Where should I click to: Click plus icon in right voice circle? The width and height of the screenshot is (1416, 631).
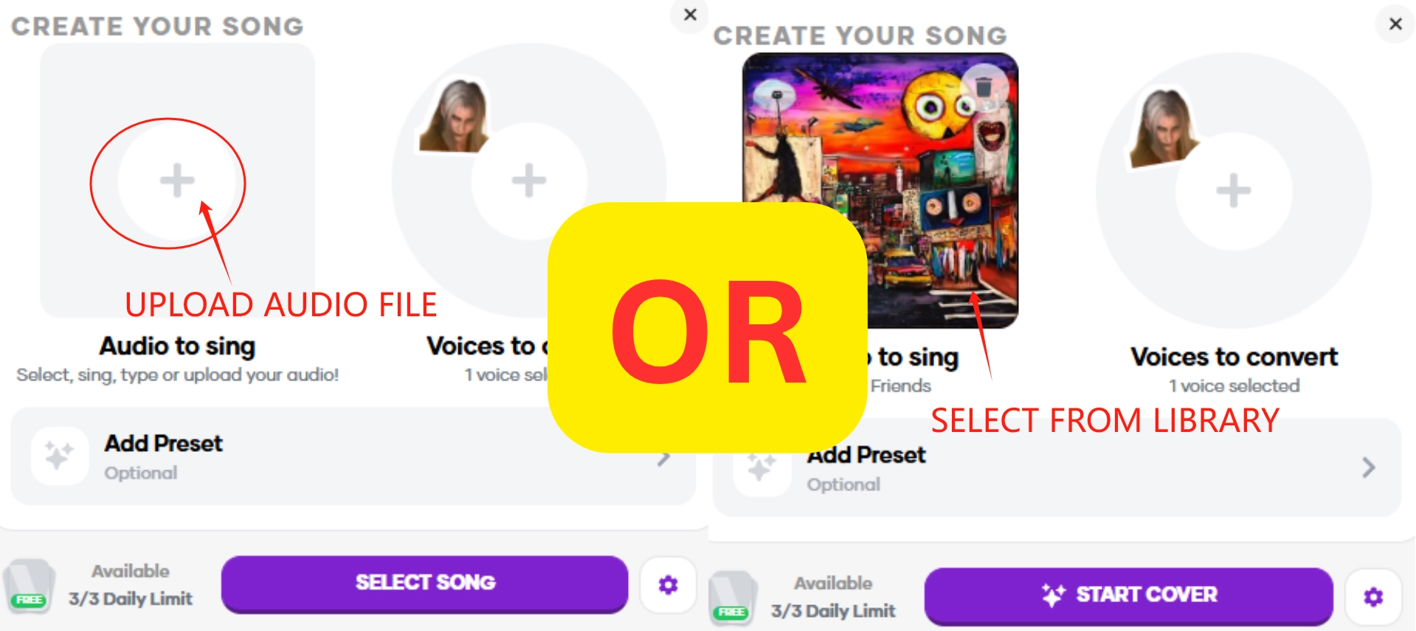click(1233, 191)
